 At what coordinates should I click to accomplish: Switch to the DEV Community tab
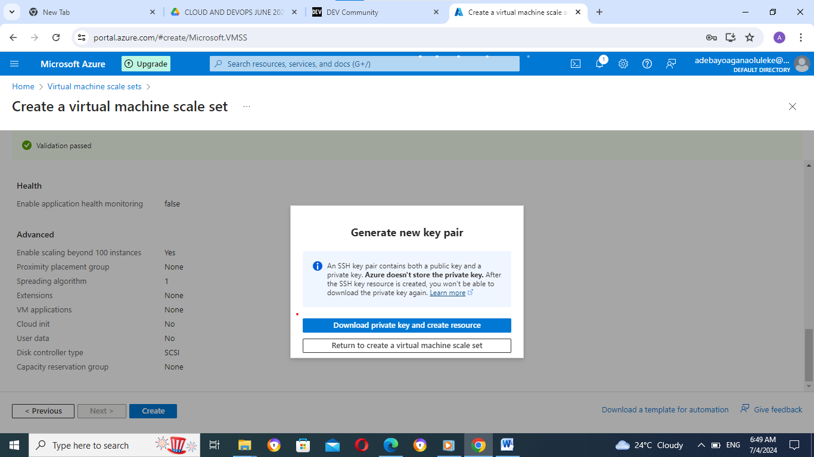375,12
